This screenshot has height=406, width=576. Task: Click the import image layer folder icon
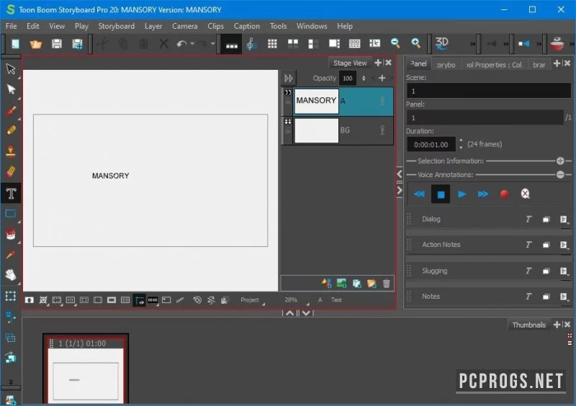pyautogui.click(x=372, y=284)
